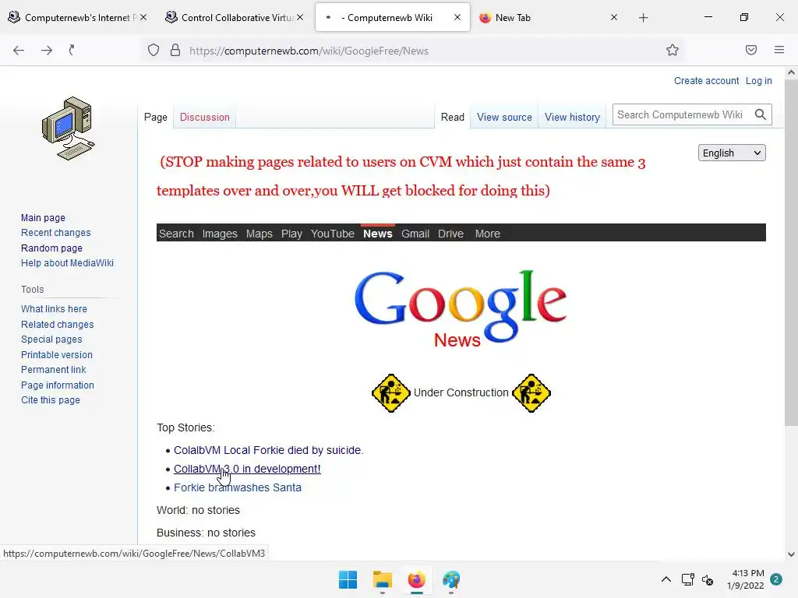Viewport: 798px width, 598px height.
Task: Click Create account link
Action: 706,81
